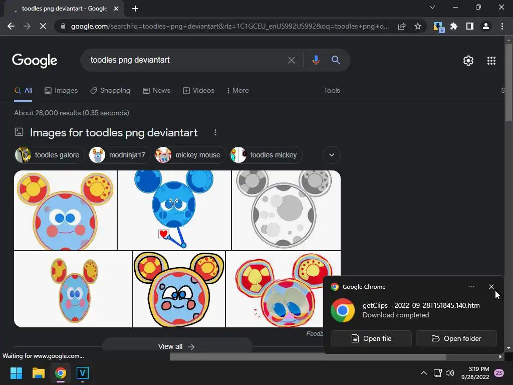Switch to the Shopping tab
The image size is (513, 385).
click(110, 91)
